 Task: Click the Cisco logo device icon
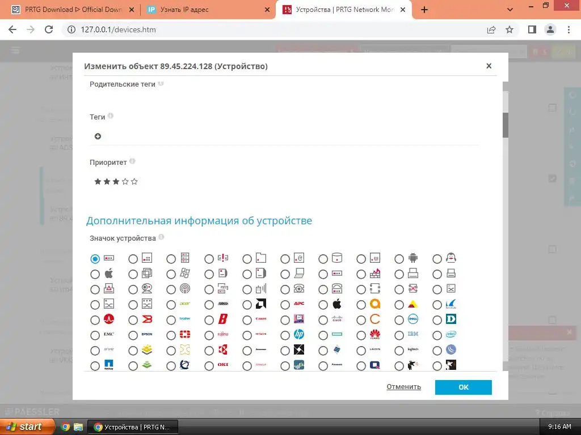337,319
